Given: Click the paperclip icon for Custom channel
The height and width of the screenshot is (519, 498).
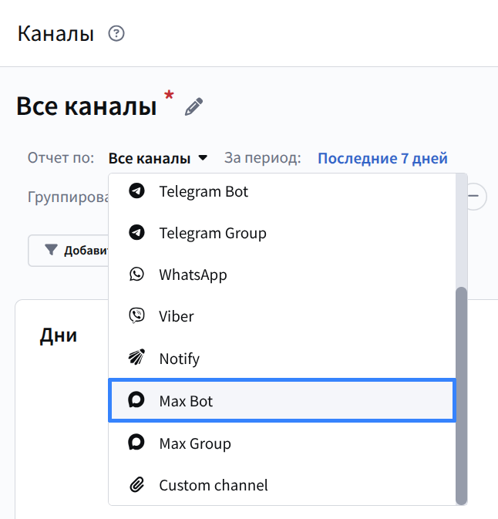Looking at the screenshot, I should 136,485.
